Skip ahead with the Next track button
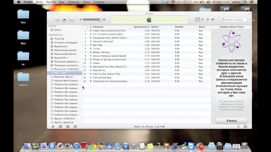Image resolution: width=271 pixels, height=152 pixels. click(72, 20)
